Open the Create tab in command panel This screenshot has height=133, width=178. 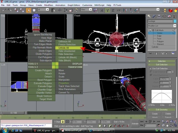pos(149,16)
